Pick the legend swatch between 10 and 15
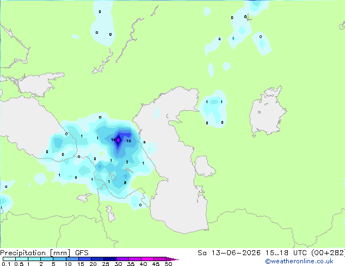 tap(72, 259)
